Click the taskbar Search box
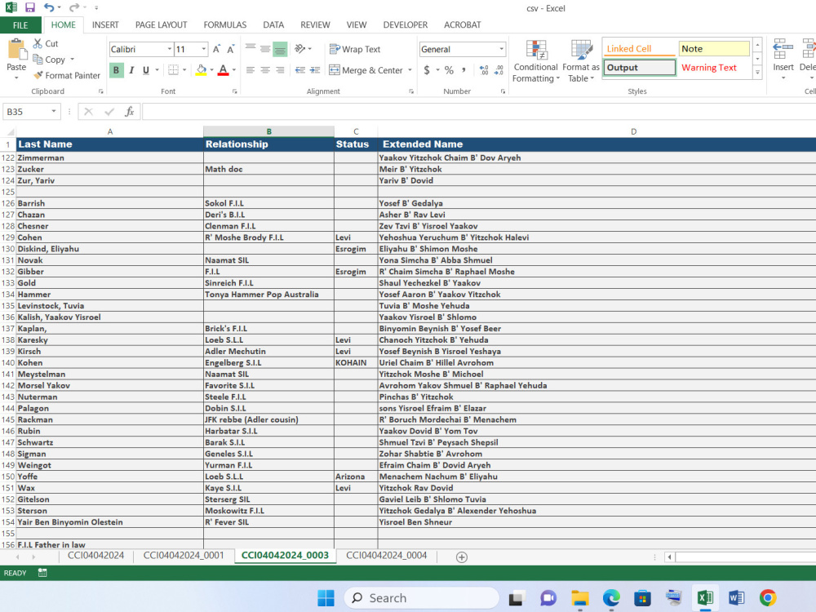Screen dimensions: 816x612 point(421,598)
